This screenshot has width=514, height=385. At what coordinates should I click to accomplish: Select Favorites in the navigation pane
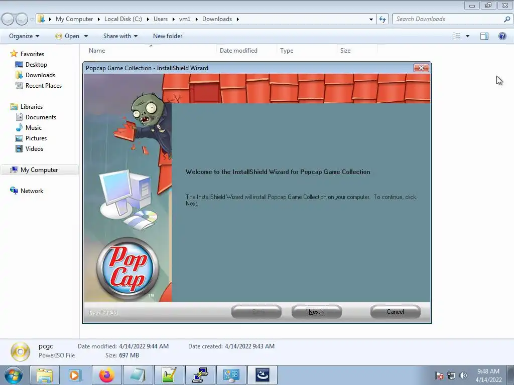point(32,54)
